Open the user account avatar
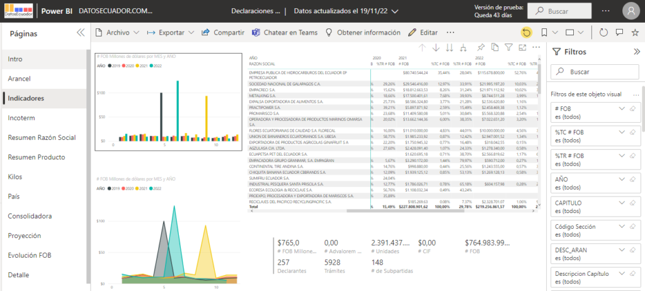This screenshot has height=291, width=645. click(631, 11)
